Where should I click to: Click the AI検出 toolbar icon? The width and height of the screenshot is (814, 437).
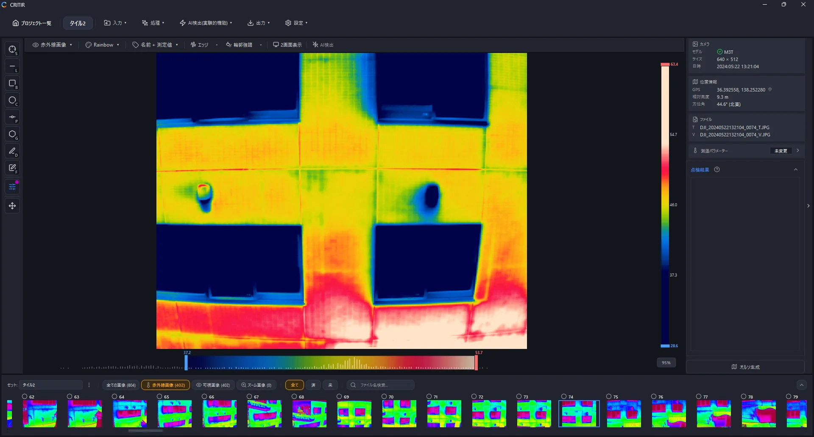click(323, 45)
